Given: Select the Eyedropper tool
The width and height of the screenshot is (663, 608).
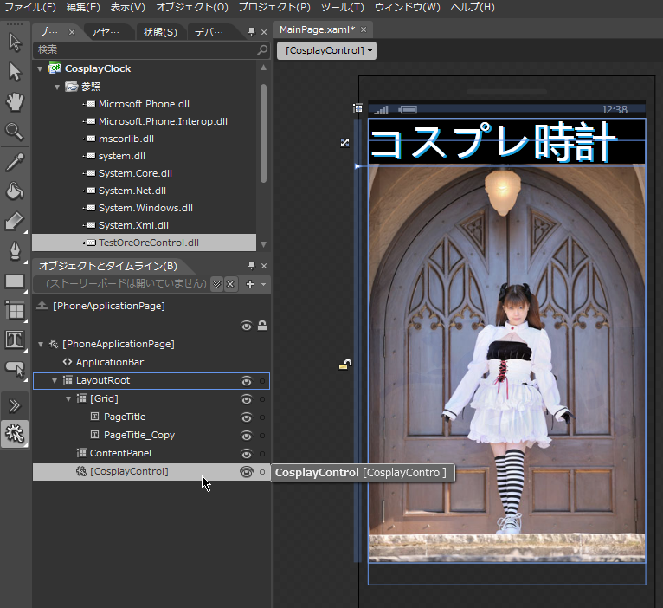Looking at the screenshot, I should (x=15, y=162).
